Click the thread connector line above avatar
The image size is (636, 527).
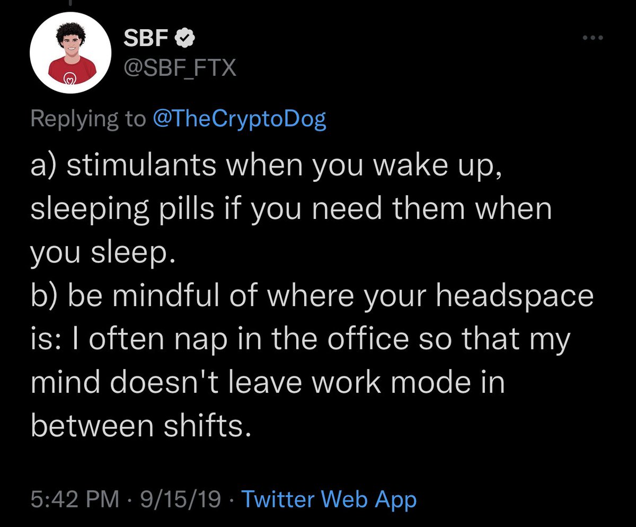tap(69, 3)
